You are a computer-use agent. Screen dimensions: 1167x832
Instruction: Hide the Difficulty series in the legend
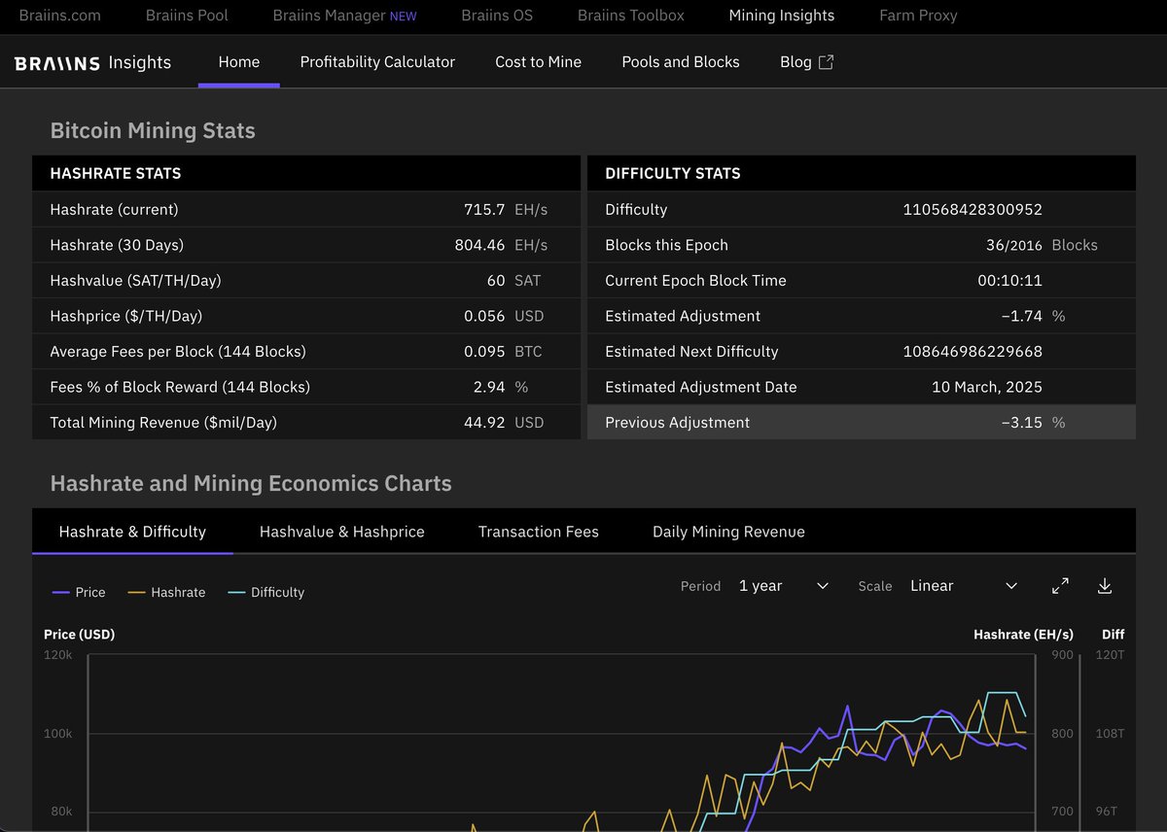pyautogui.click(x=265, y=592)
